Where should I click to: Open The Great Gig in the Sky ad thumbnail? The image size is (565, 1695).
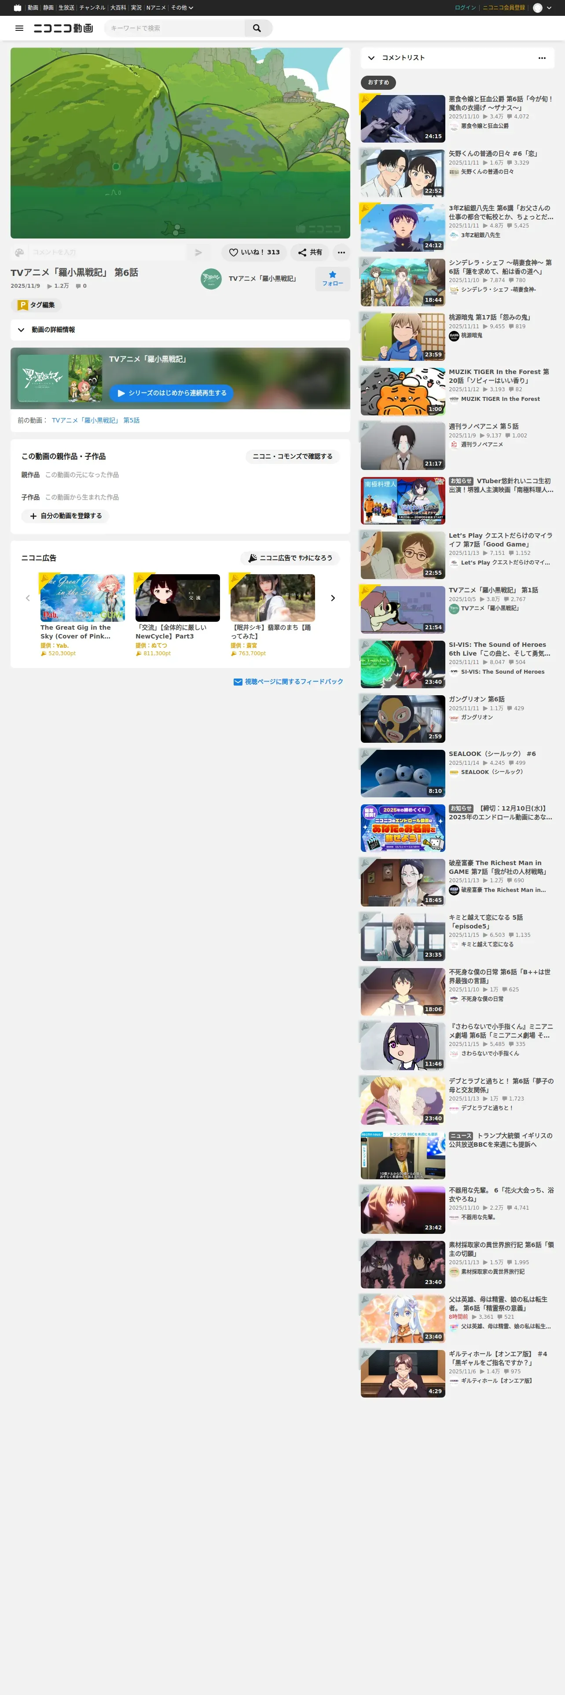[82, 598]
